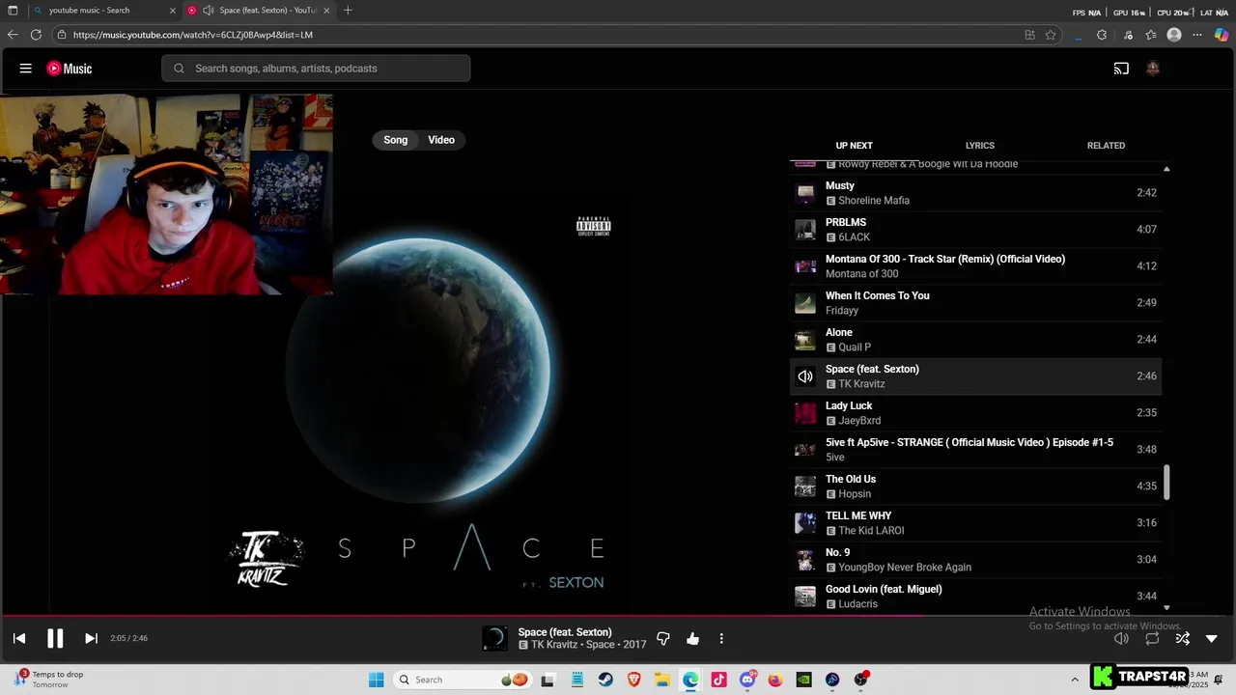
Task: Open the browser profile icon
Action: coord(1174,35)
